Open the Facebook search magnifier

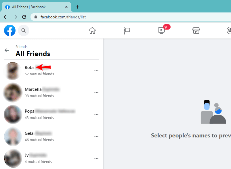click(23, 30)
